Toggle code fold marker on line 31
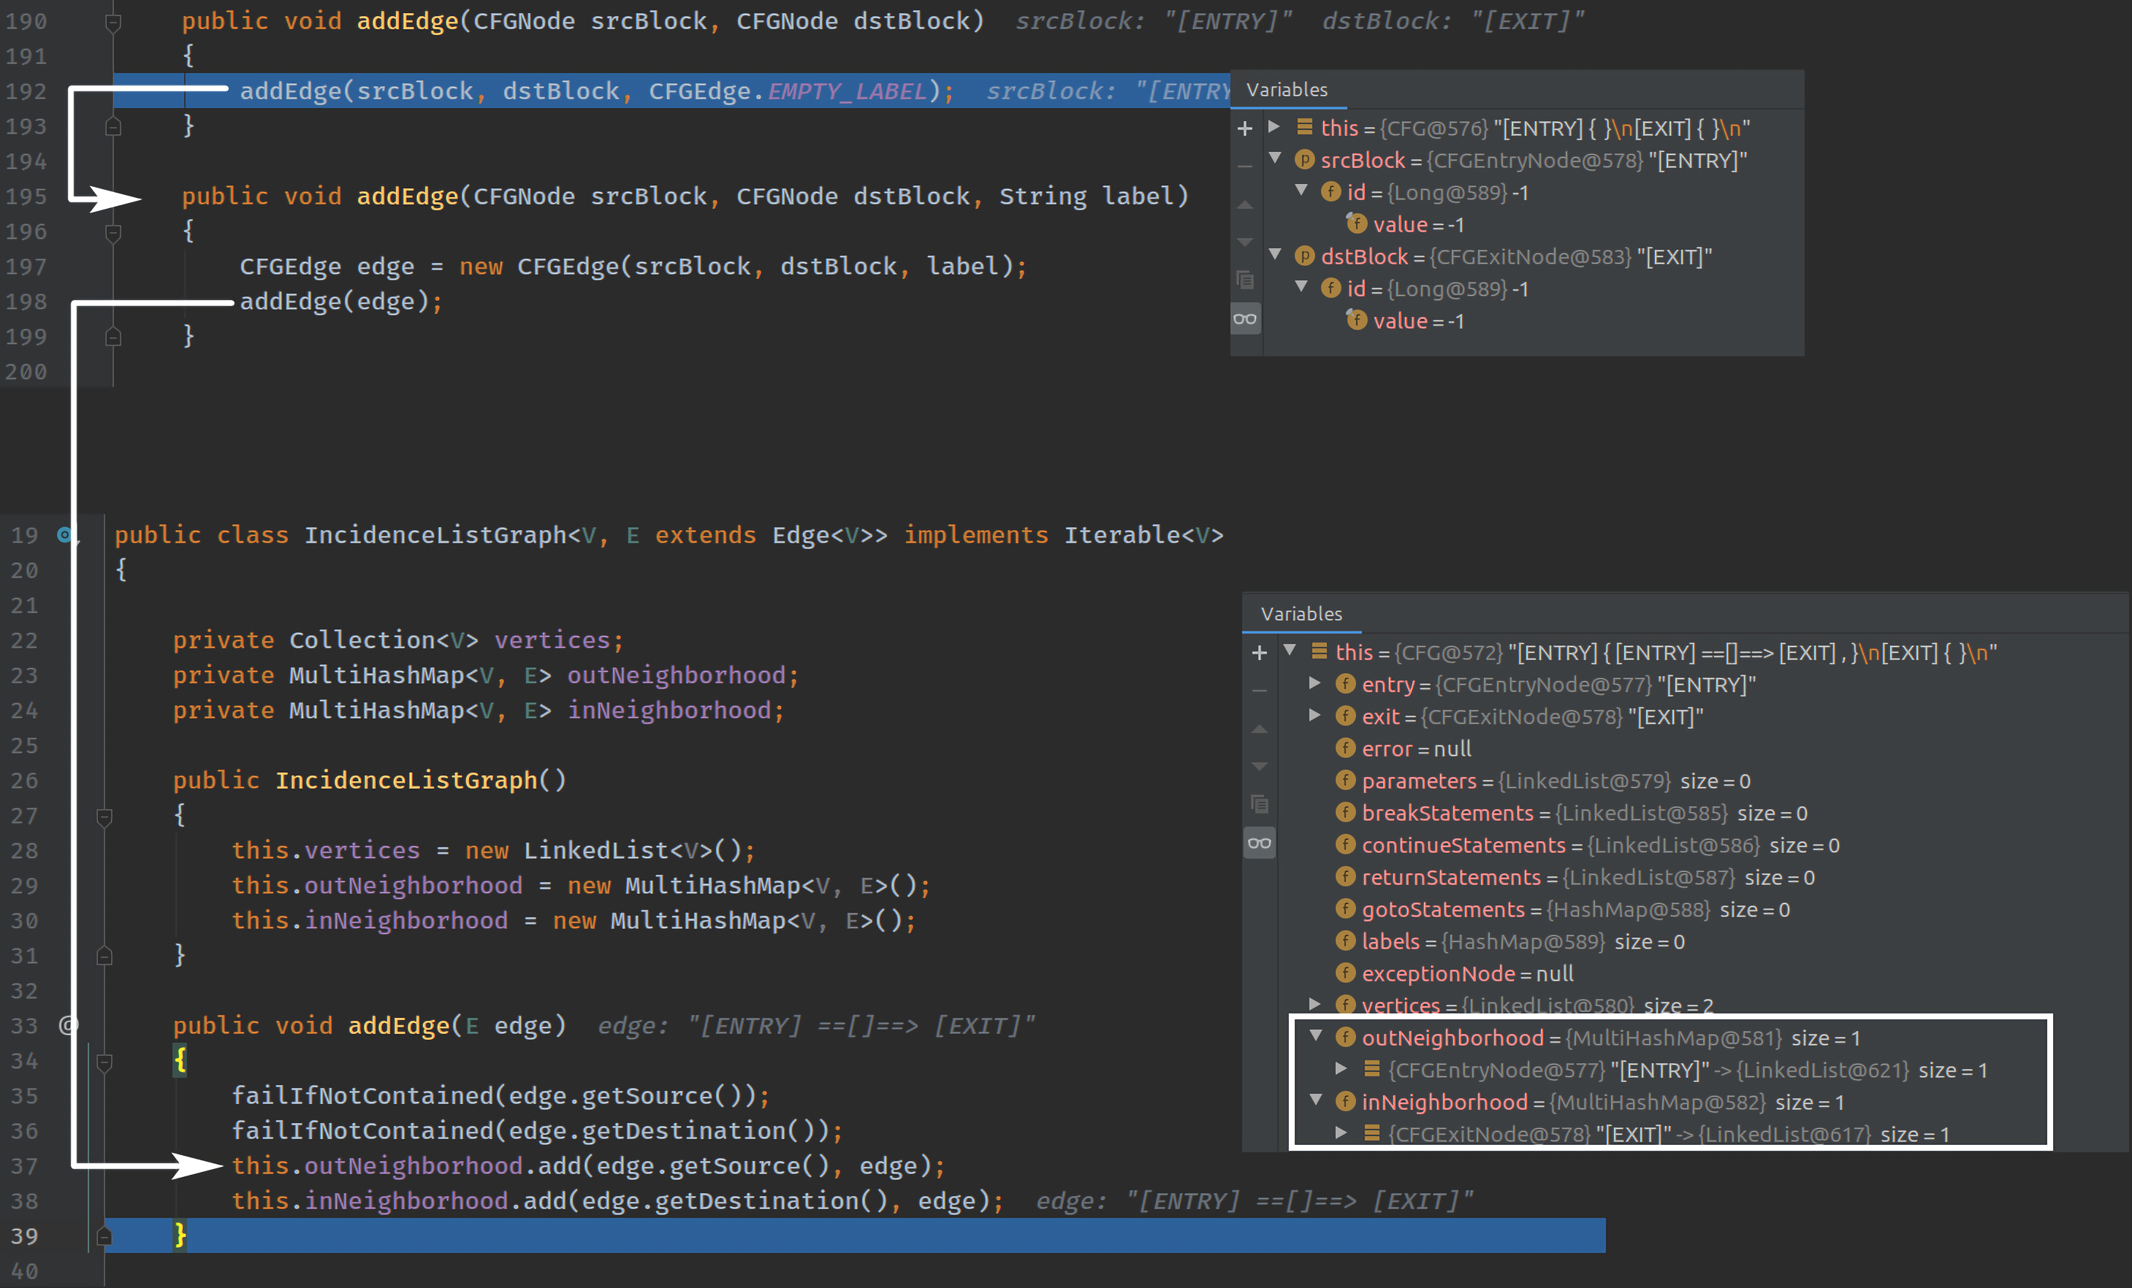 tap(104, 955)
